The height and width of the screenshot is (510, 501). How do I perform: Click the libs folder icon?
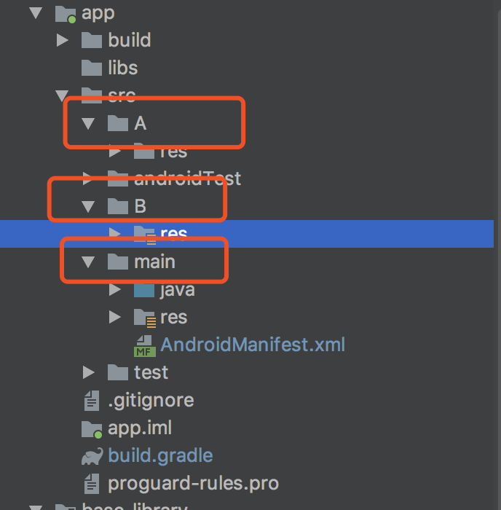coord(91,68)
